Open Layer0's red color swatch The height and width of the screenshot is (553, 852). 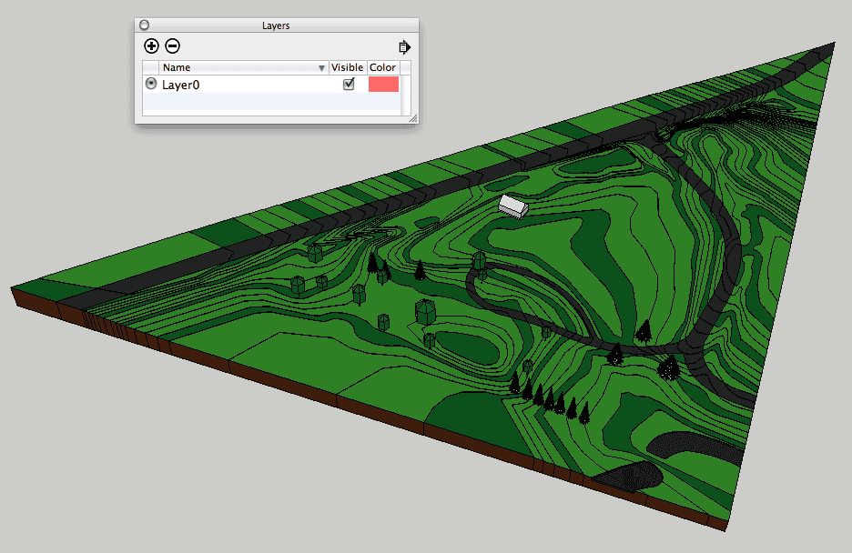click(x=383, y=84)
